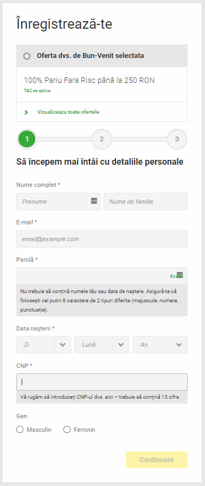Focus the E-mail input field
This screenshot has width=205, height=486.
pyautogui.click(x=102, y=239)
